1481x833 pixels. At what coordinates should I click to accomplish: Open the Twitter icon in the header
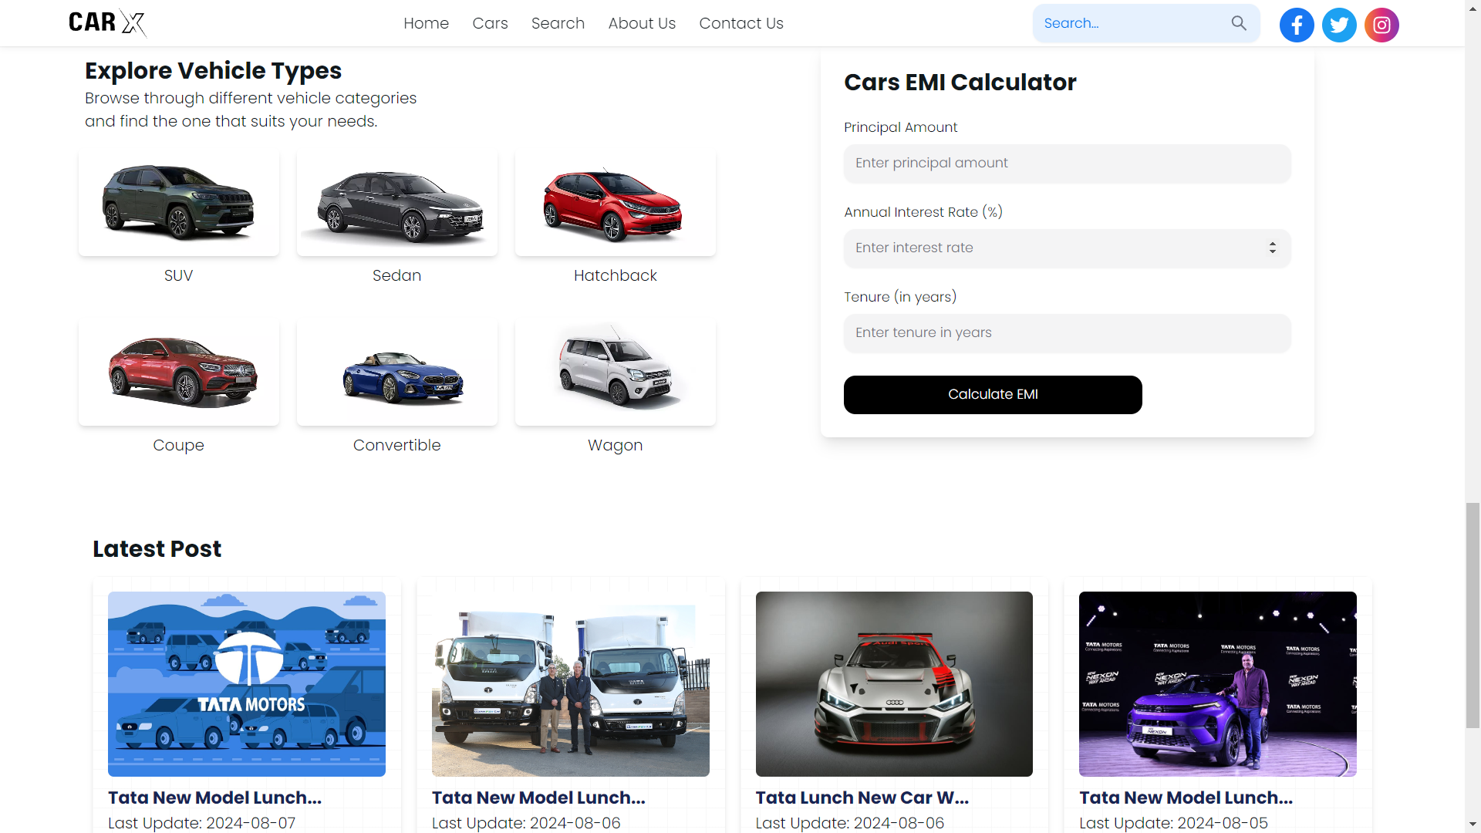[1339, 25]
